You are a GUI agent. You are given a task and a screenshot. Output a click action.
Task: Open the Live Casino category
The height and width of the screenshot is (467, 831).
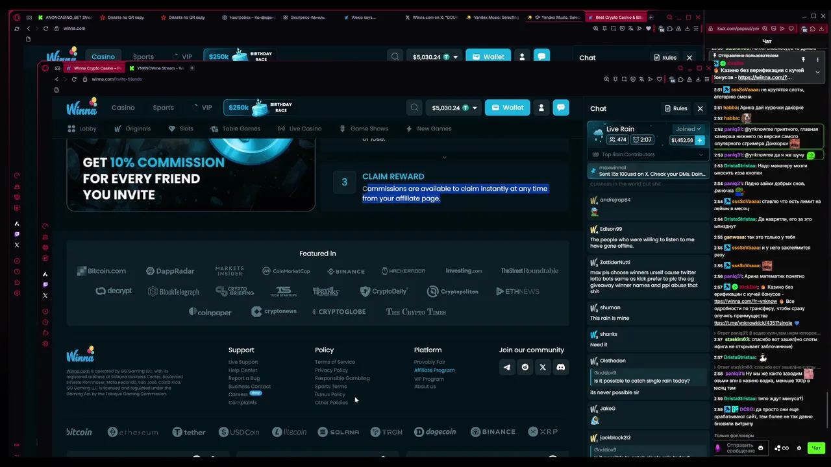(x=299, y=128)
